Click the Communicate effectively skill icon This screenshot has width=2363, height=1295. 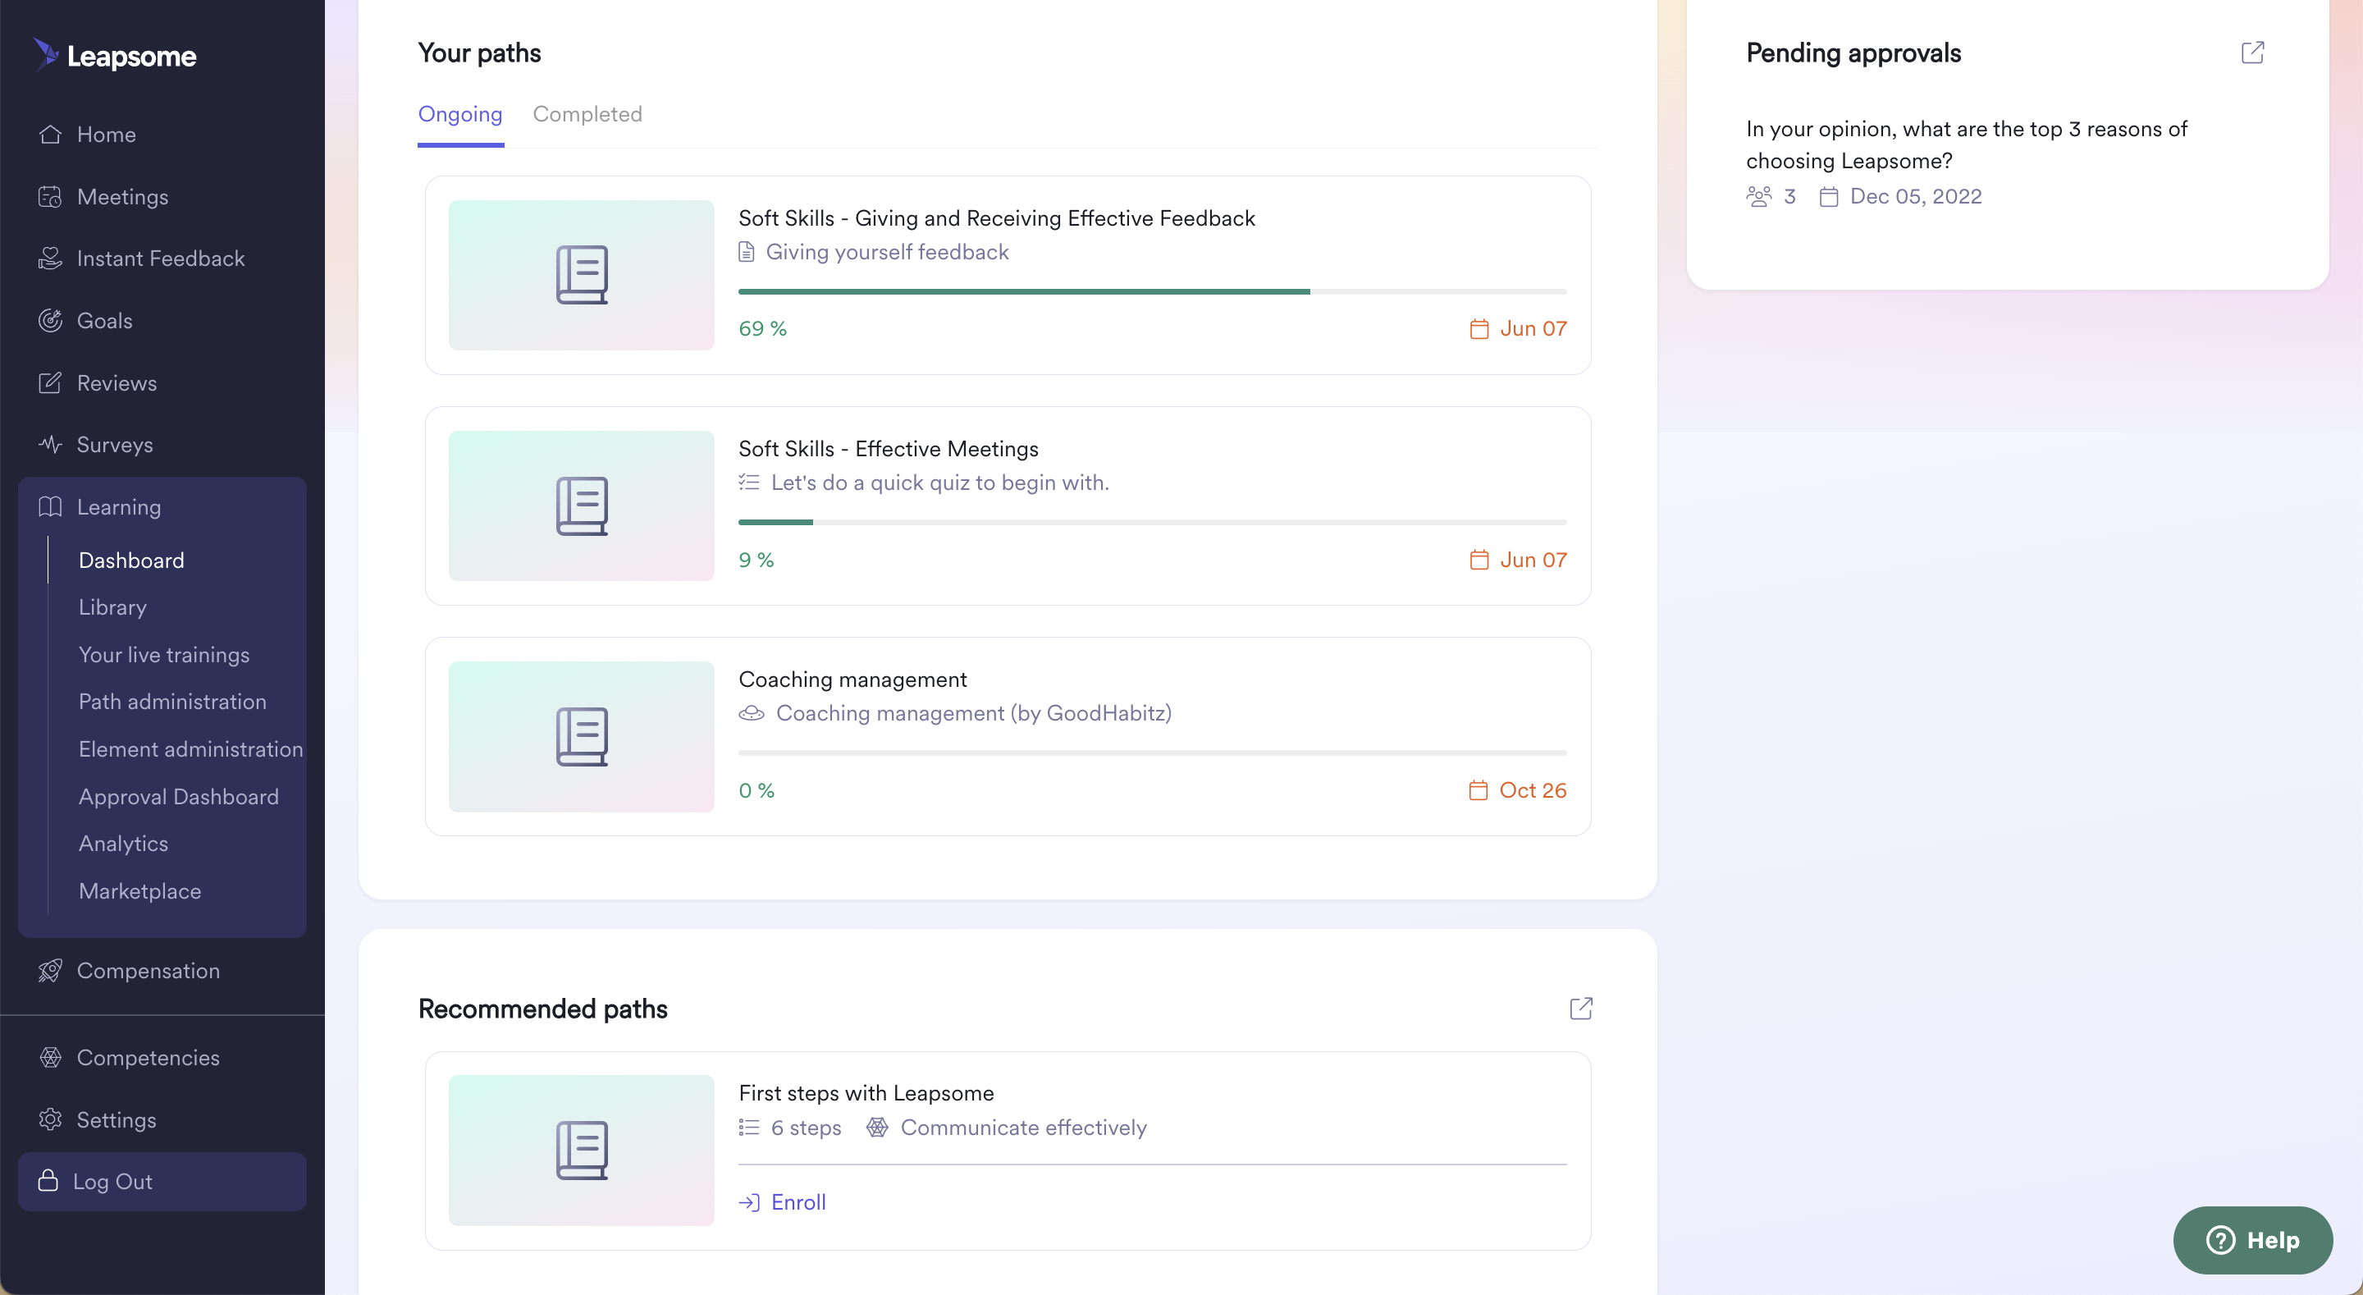(877, 1127)
